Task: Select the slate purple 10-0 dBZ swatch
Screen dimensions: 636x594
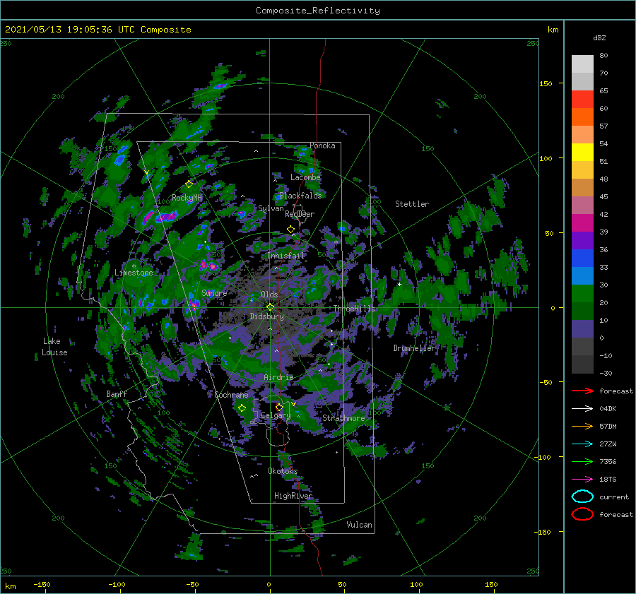Action: point(582,329)
